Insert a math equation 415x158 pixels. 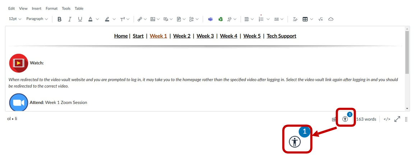point(321,19)
